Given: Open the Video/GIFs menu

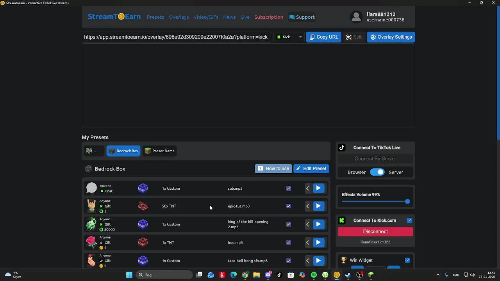Looking at the screenshot, I should point(206,17).
